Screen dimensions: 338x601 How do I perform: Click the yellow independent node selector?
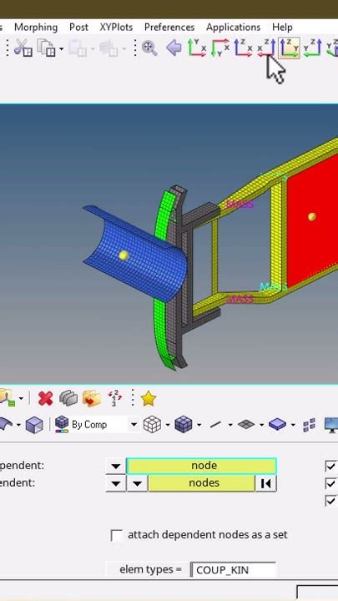201,466
